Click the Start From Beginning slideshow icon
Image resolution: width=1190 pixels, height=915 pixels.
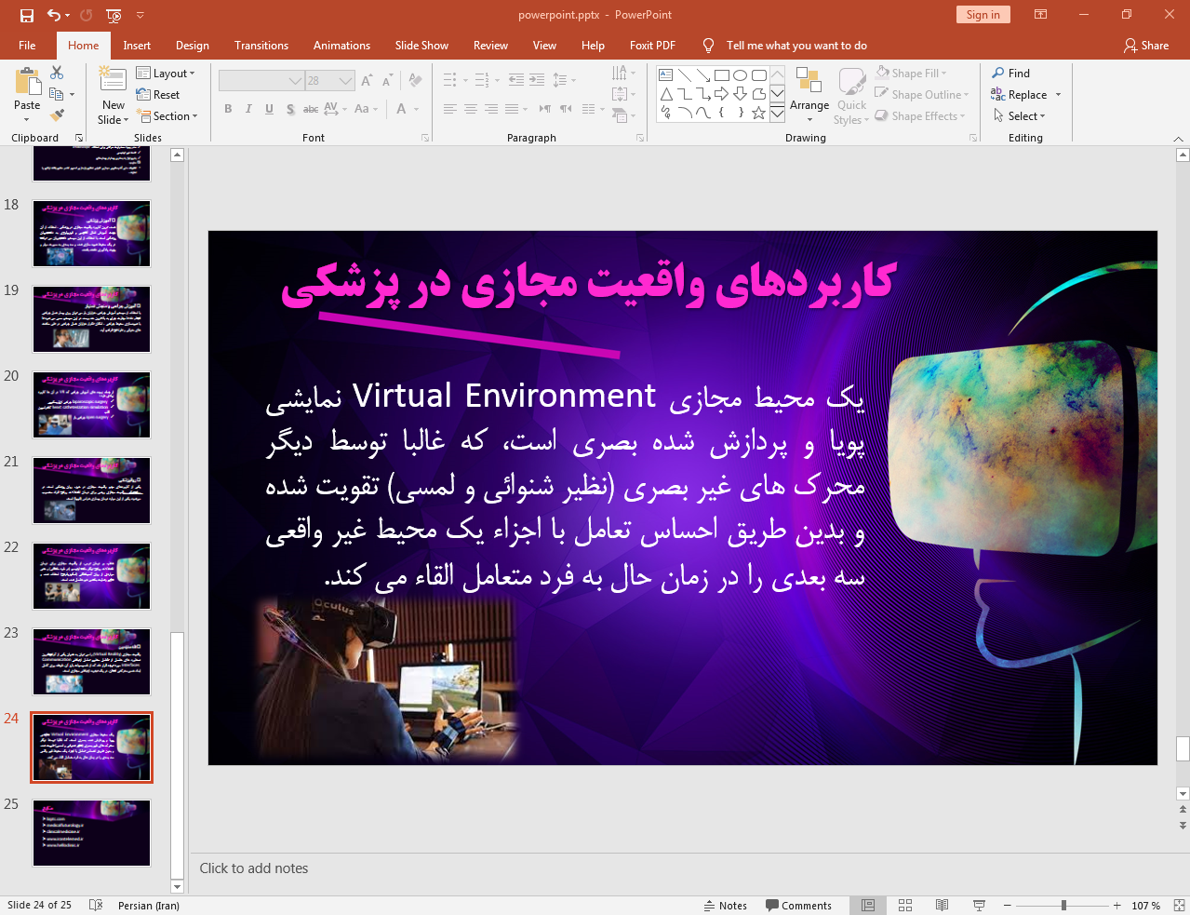(114, 15)
